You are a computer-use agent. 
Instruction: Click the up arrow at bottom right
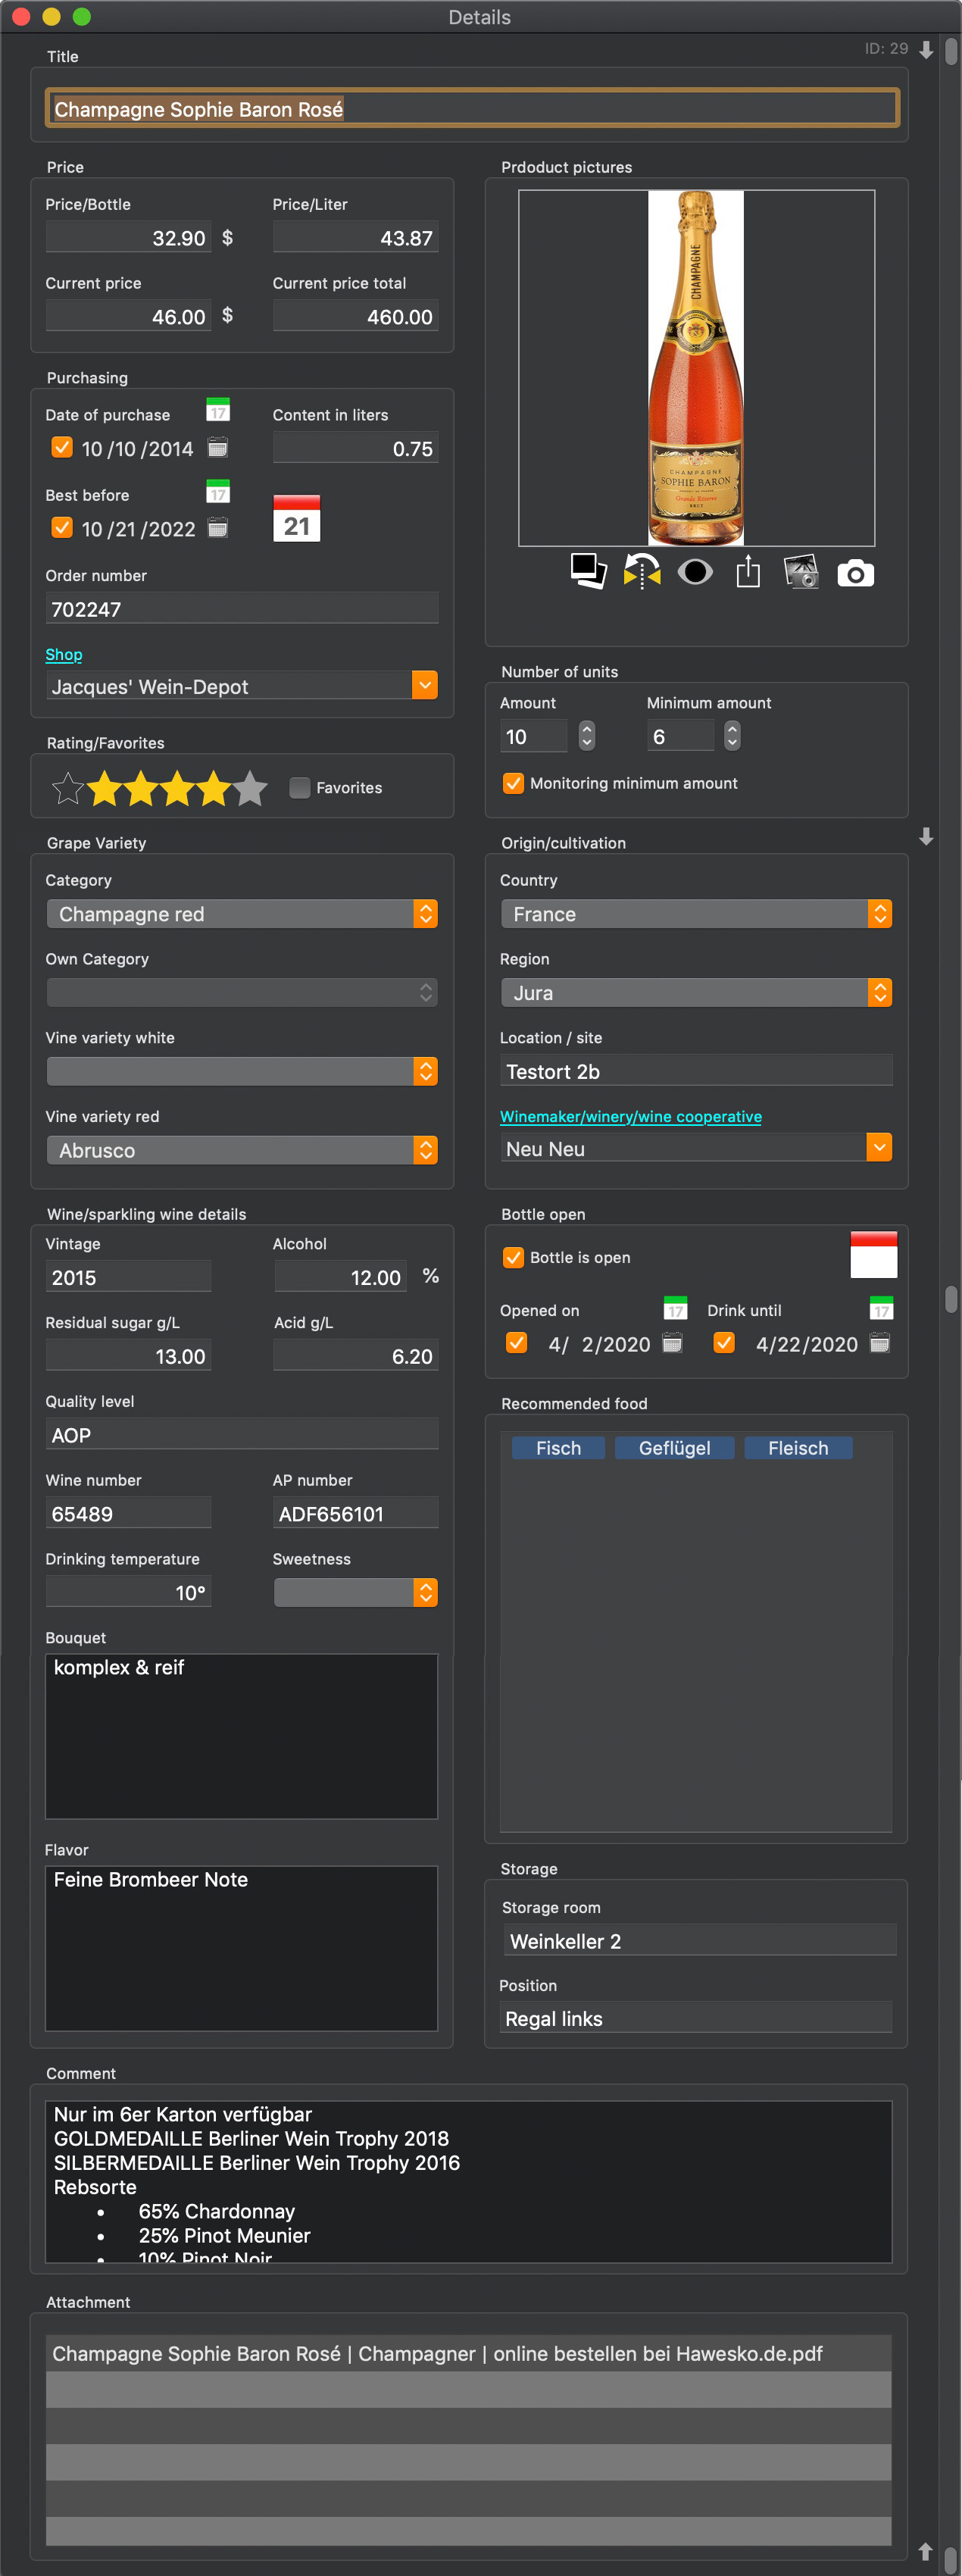pyautogui.click(x=926, y=2551)
